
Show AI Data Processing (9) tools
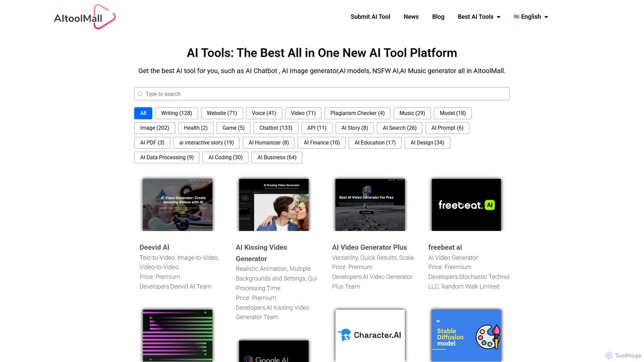[x=167, y=157]
